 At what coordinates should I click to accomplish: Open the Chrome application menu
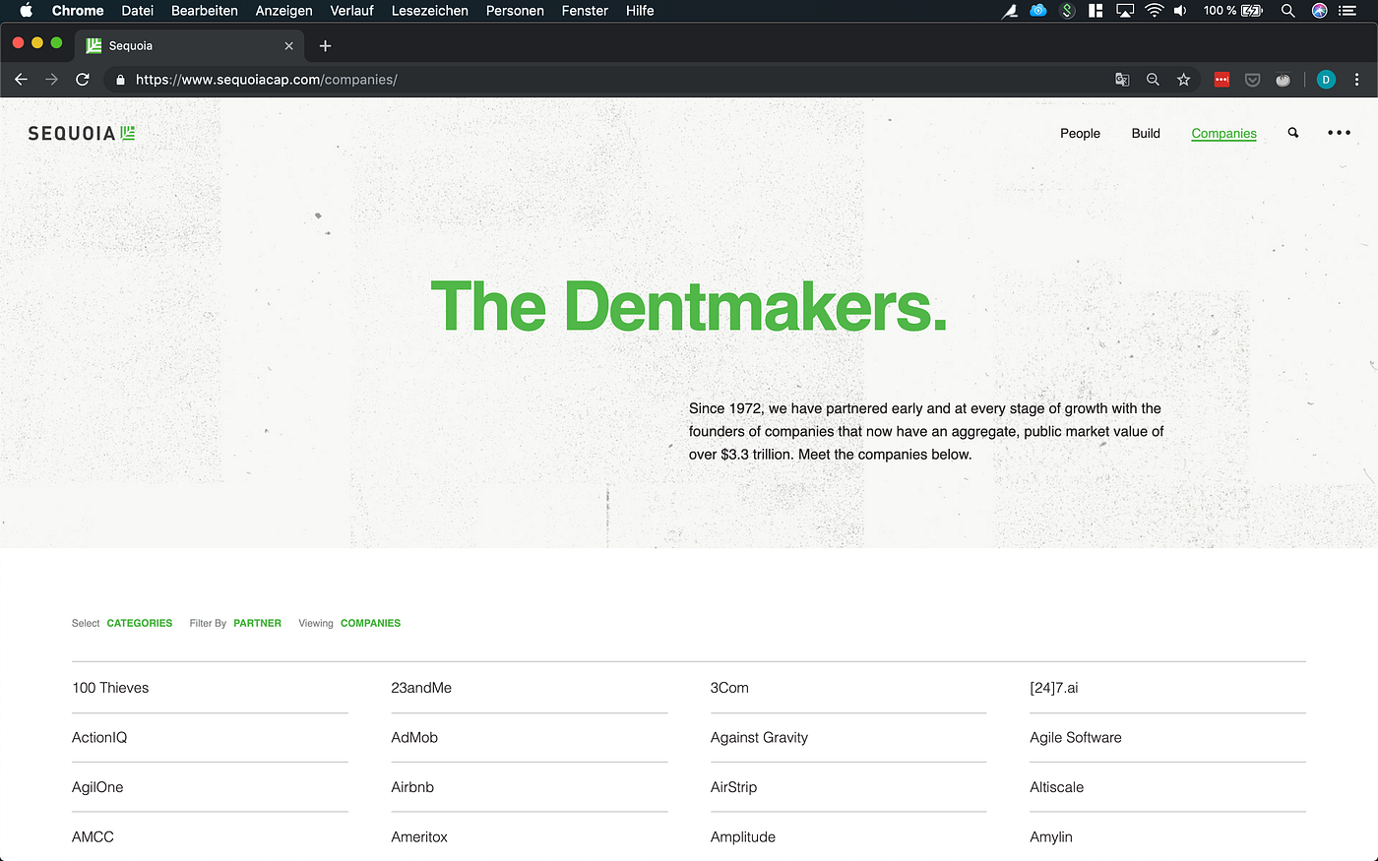tap(78, 11)
